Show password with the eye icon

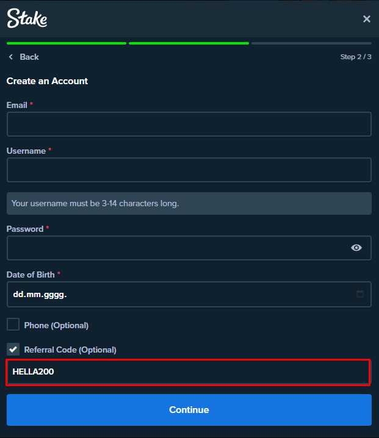click(356, 248)
